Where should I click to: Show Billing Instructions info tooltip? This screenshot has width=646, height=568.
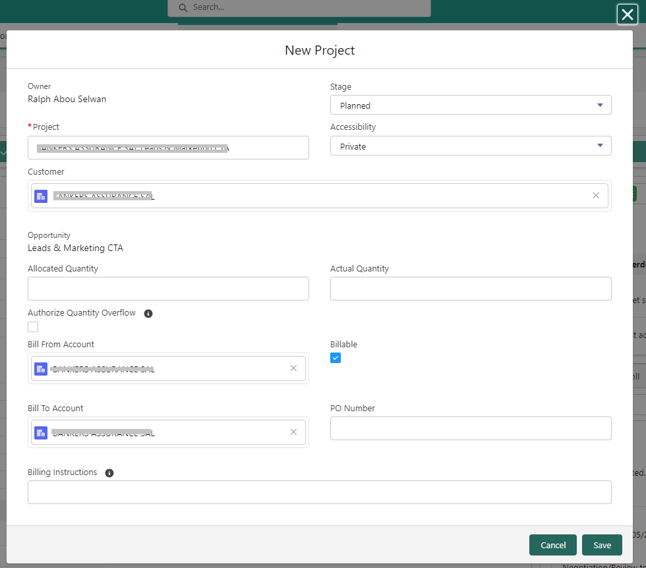click(109, 473)
